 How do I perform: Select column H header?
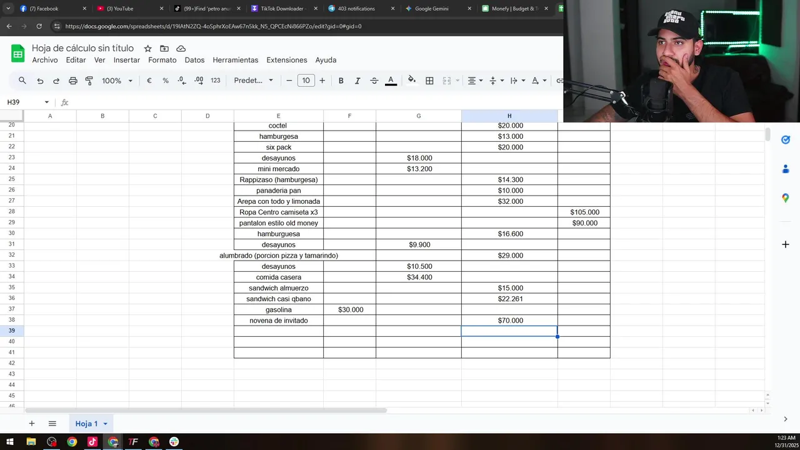[509, 116]
